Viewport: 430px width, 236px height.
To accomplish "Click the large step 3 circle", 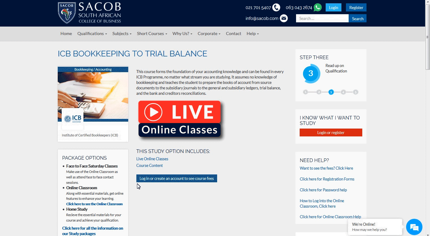I will (311, 73).
